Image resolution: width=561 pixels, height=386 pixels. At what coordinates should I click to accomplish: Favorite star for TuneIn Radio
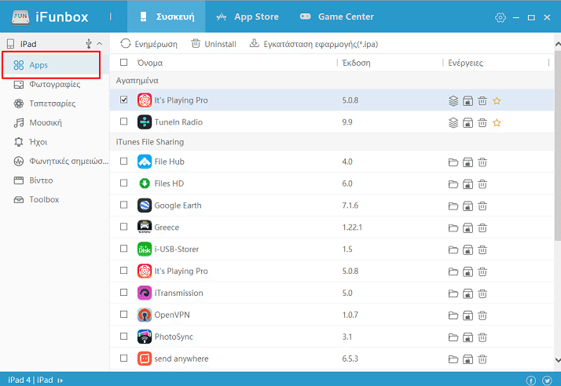point(497,123)
